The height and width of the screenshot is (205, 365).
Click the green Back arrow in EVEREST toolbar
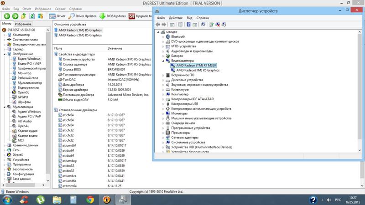coord(7,16)
